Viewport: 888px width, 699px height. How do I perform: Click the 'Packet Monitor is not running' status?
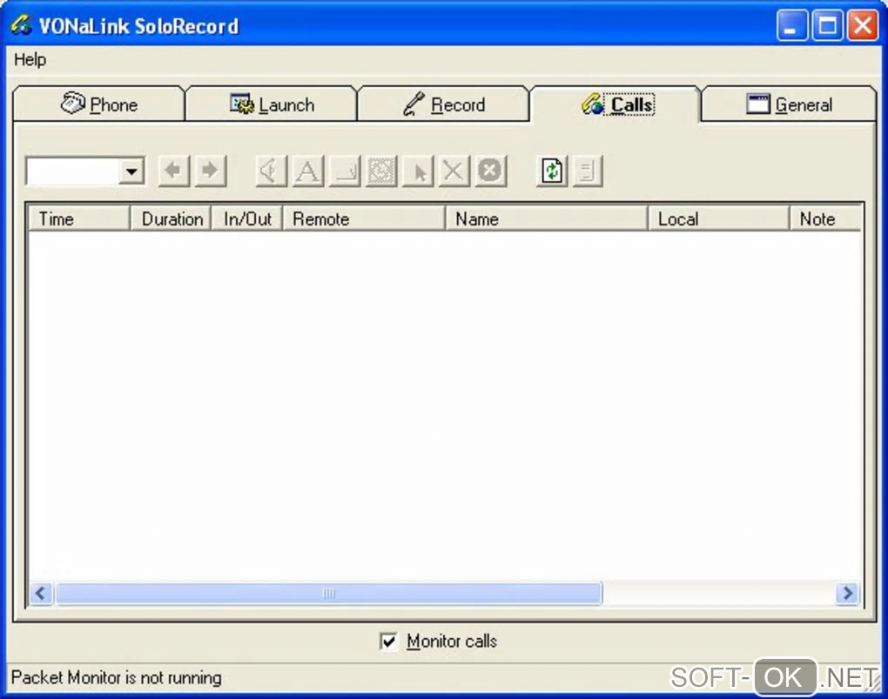tap(117, 677)
